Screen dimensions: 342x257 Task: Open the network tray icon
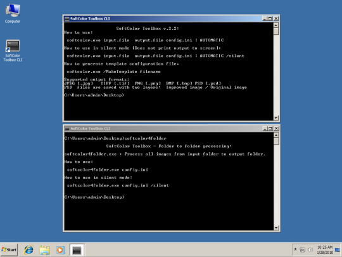(302, 249)
